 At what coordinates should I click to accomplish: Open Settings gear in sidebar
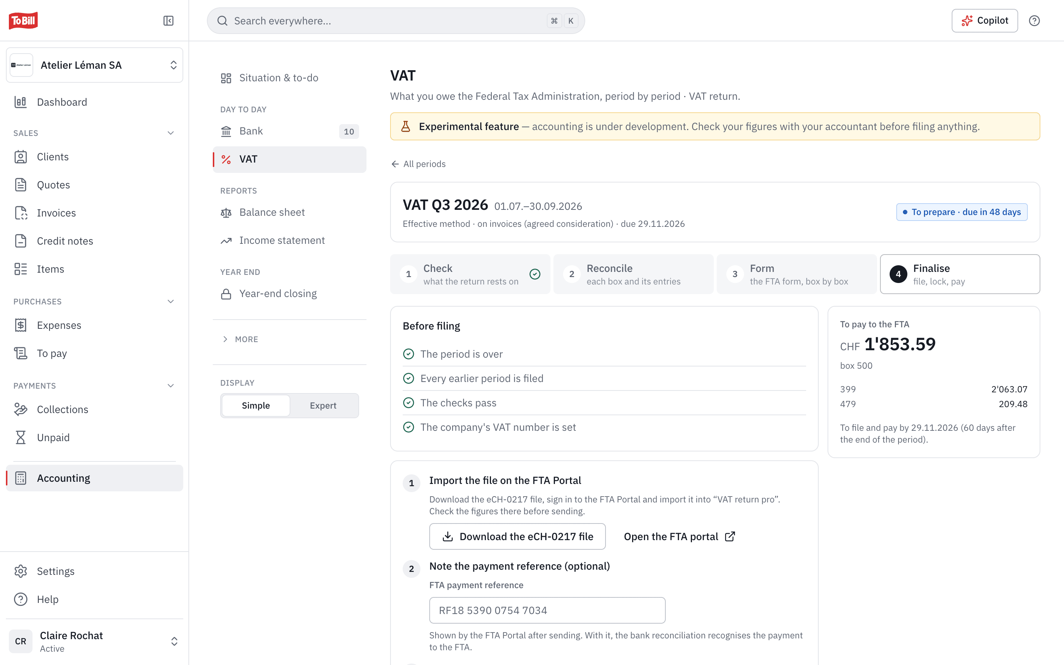click(21, 571)
